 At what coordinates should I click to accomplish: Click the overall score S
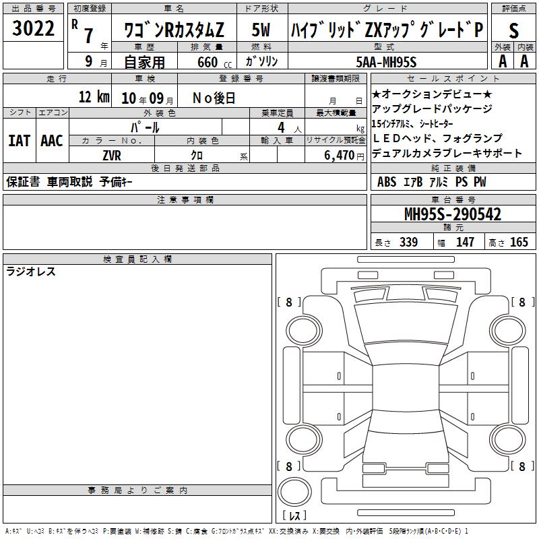[x=513, y=30]
